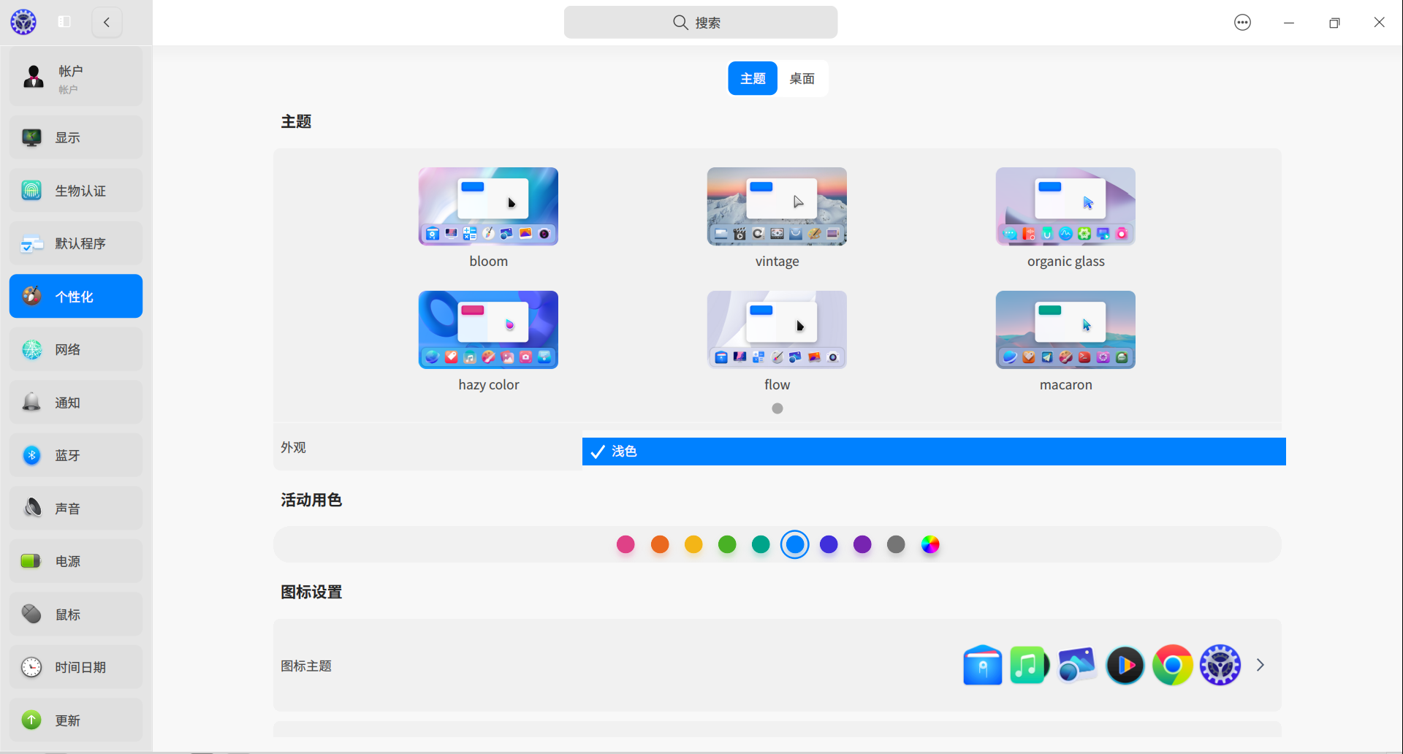Switch to the 主题 tab
Screen dimensions: 1403x754
pos(753,78)
